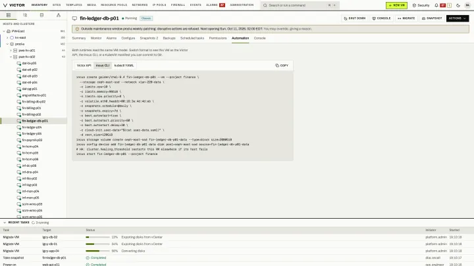
Task: Copy the CLI script
Action: 282,66
